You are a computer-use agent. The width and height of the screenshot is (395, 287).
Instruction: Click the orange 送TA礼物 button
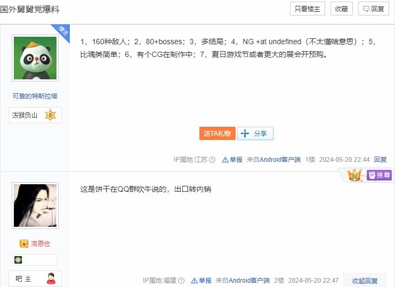(x=217, y=133)
